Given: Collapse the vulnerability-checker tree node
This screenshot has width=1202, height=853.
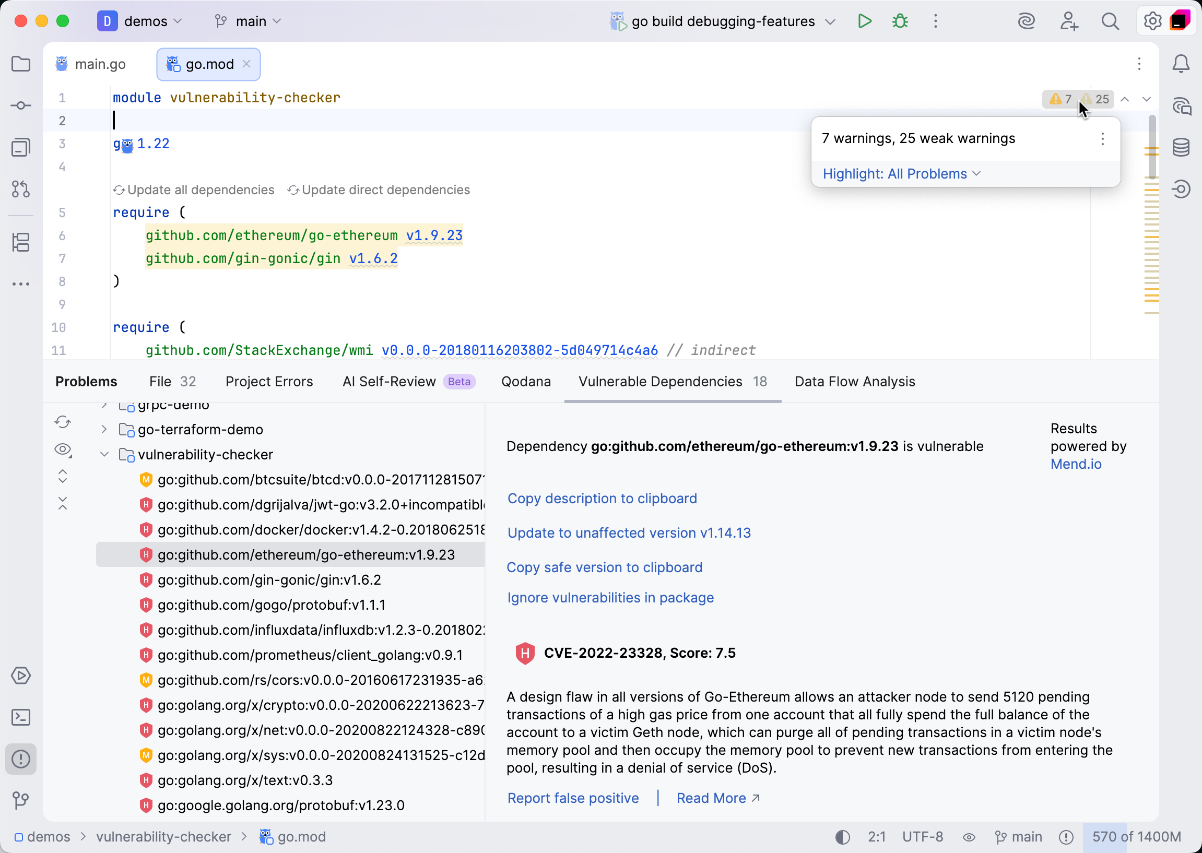Looking at the screenshot, I should click(x=104, y=454).
